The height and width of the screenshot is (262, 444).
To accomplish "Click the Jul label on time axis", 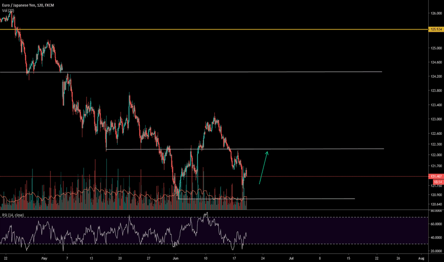I will pos(291,258).
